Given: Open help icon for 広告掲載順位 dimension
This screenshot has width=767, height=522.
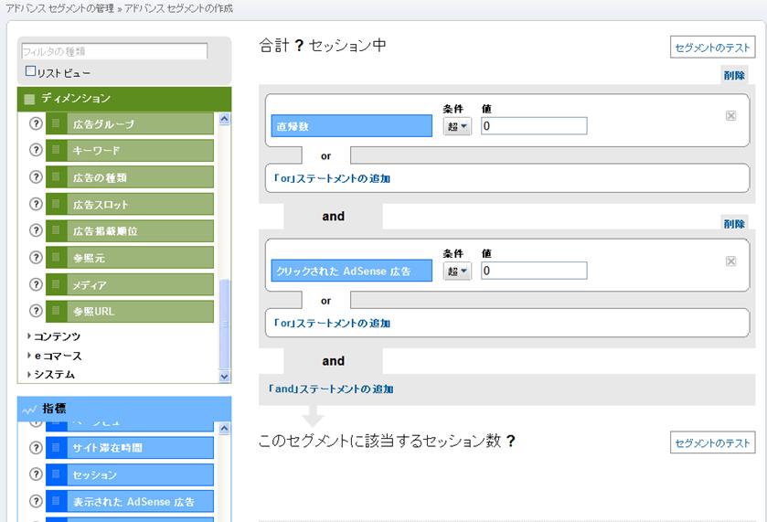Looking at the screenshot, I should click(x=36, y=230).
